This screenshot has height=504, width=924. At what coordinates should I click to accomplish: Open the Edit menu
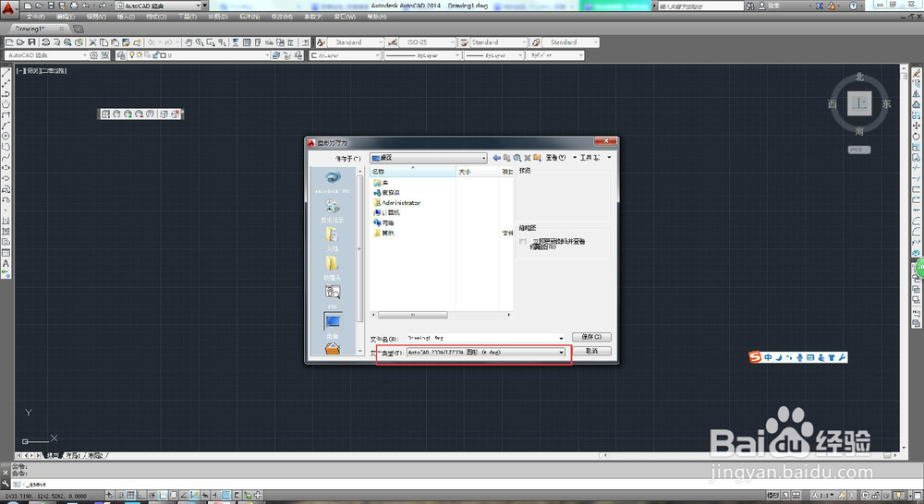point(66,17)
